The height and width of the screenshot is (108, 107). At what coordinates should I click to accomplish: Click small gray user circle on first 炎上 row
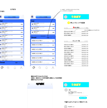coord(75,31)
